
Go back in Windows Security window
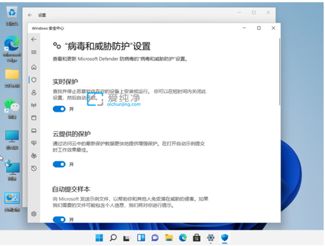34,39
